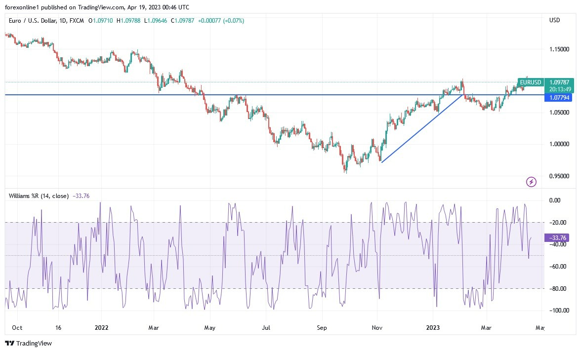Image resolution: width=581 pixels, height=352 pixels.
Task: Click the 2023 label on the time axis
Action: click(x=433, y=327)
